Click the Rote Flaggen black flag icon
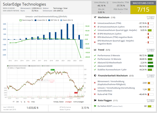The width and height of the screenshot is (157, 113). (x=95, y=100)
